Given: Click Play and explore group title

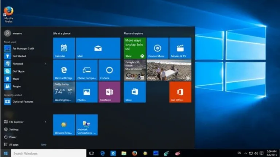Looking at the screenshot, I should pyautogui.click(x=133, y=34).
